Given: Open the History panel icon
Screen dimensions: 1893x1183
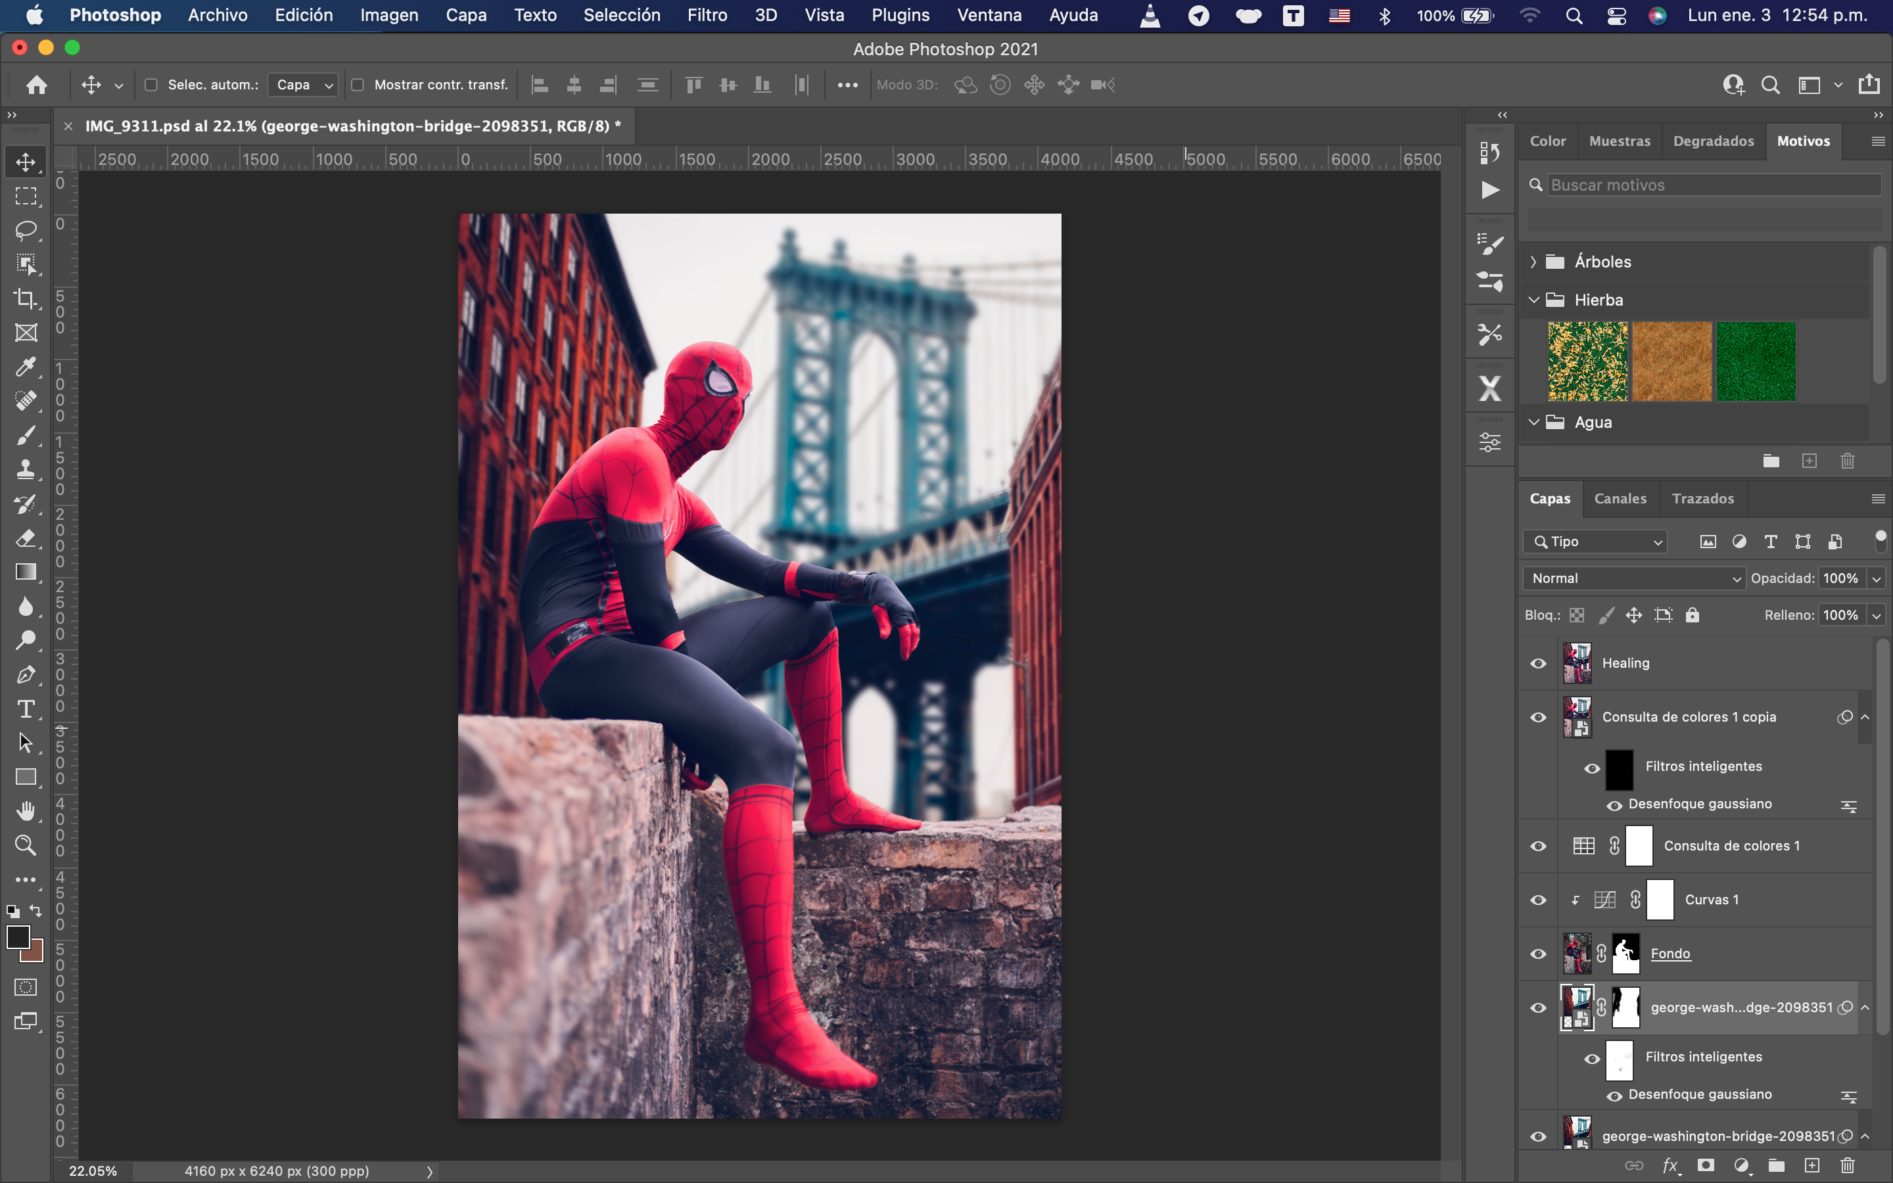Looking at the screenshot, I should (x=1489, y=152).
